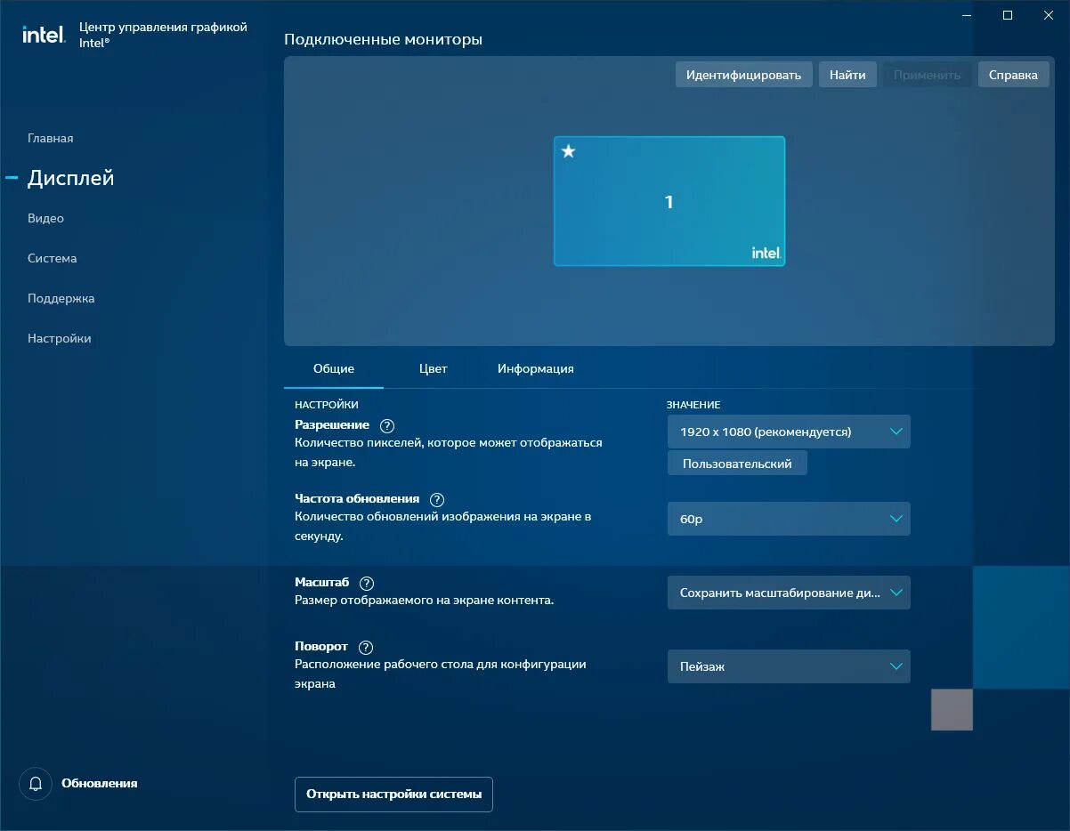1070x831 pixels.
Task: Click the Масштаб setting label
Action: point(322,583)
